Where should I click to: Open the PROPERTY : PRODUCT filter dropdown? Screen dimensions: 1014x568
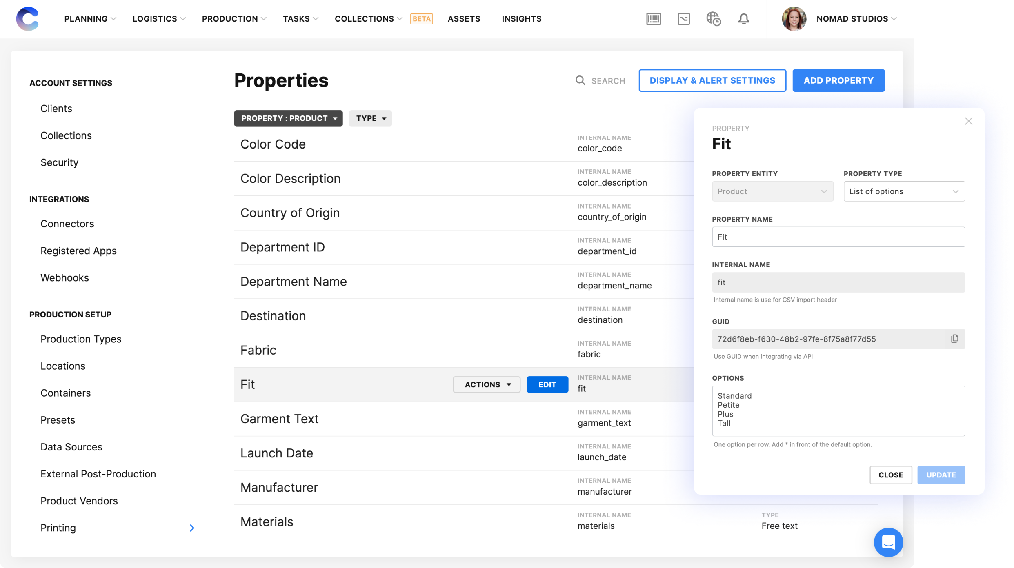click(x=288, y=118)
